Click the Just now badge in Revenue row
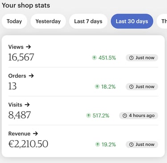This screenshot has height=163, width=167. (x=142, y=144)
